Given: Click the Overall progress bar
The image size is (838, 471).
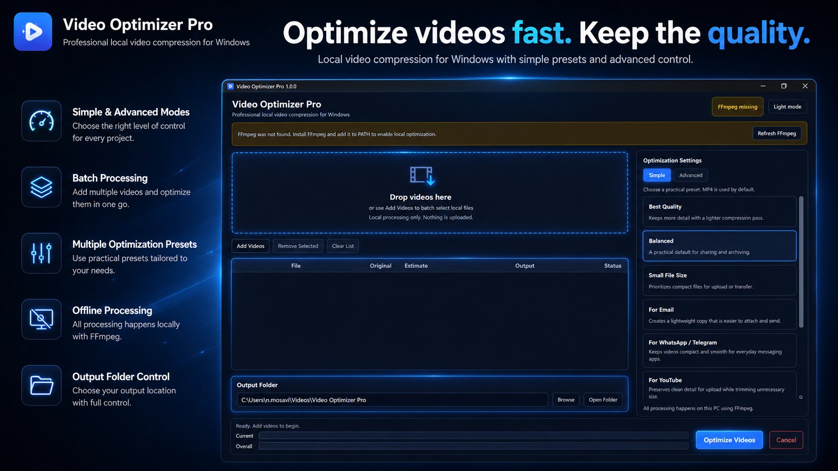Looking at the screenshot, I should [474, 446].
